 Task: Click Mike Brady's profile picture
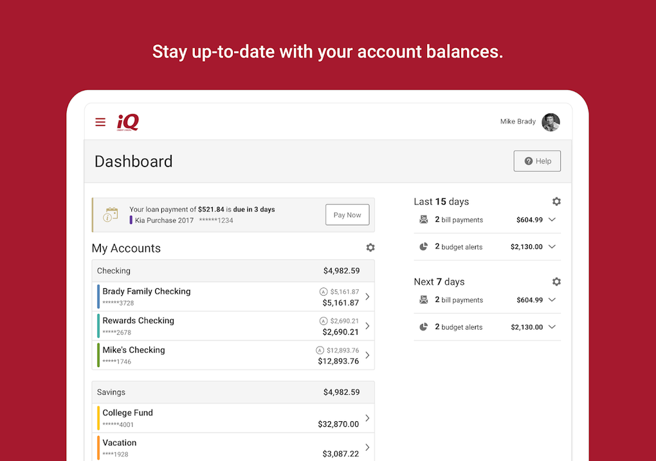pyautogui.click(x=551, y=122)
